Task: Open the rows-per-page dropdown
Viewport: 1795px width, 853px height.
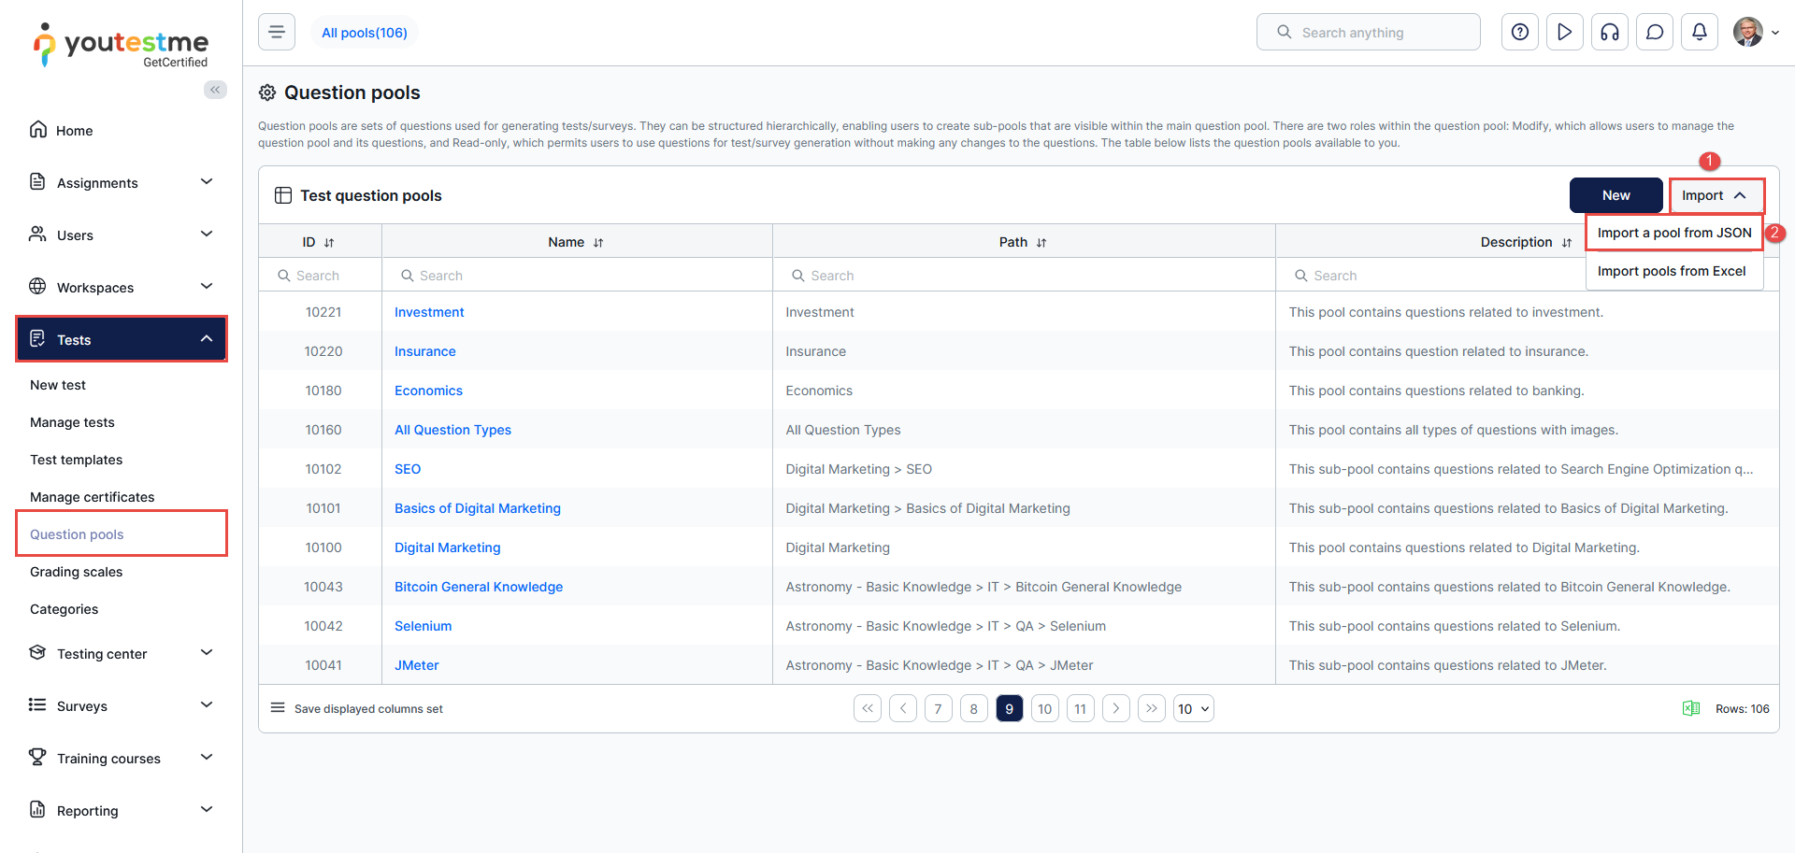Action: [x=1193, y=709]
